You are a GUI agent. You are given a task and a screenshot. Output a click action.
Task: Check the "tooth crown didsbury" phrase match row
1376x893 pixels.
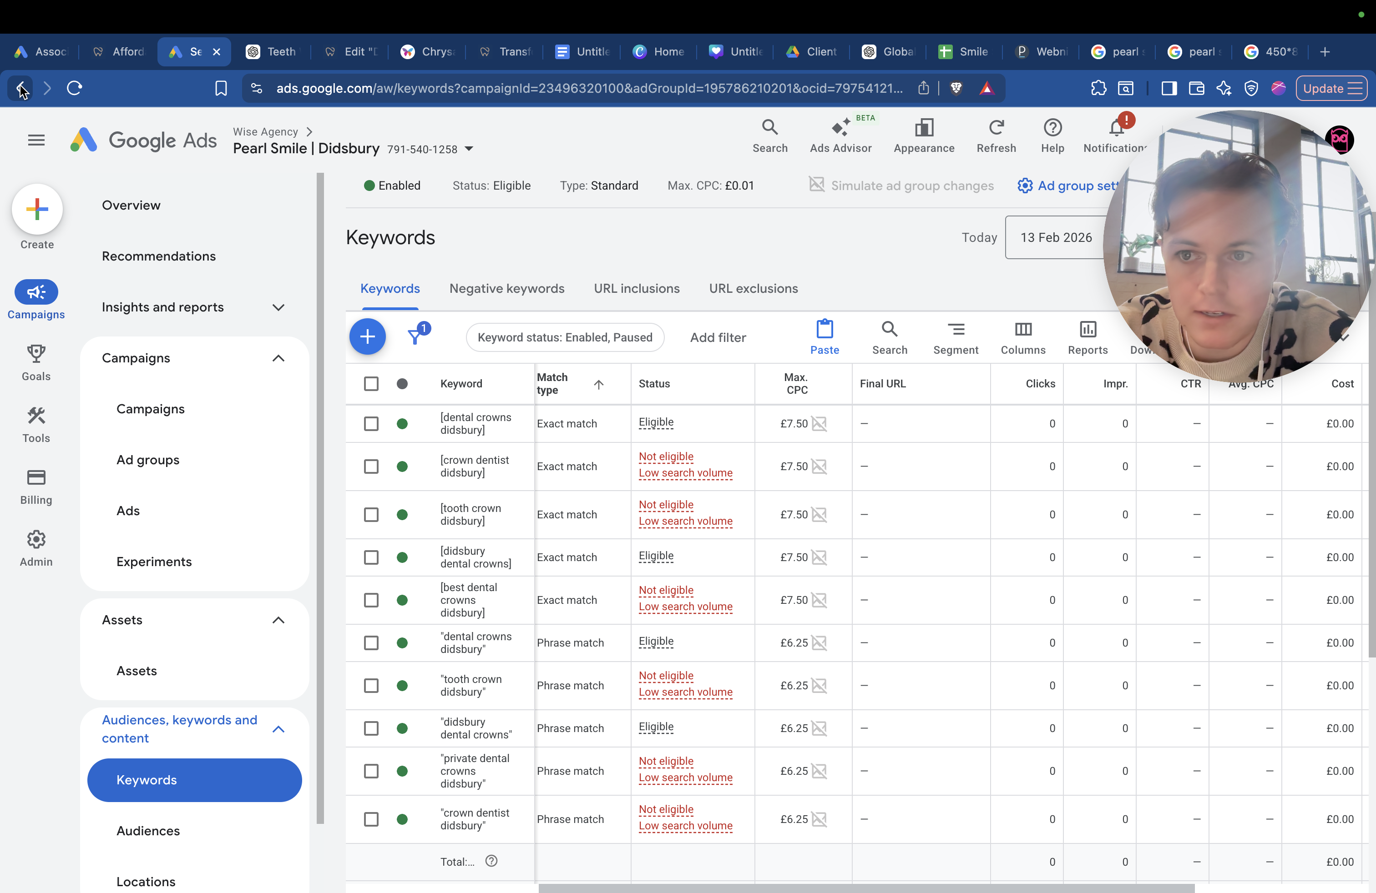click(371, 686)
